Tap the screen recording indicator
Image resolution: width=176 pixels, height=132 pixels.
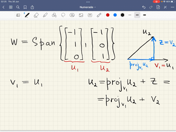156,1
